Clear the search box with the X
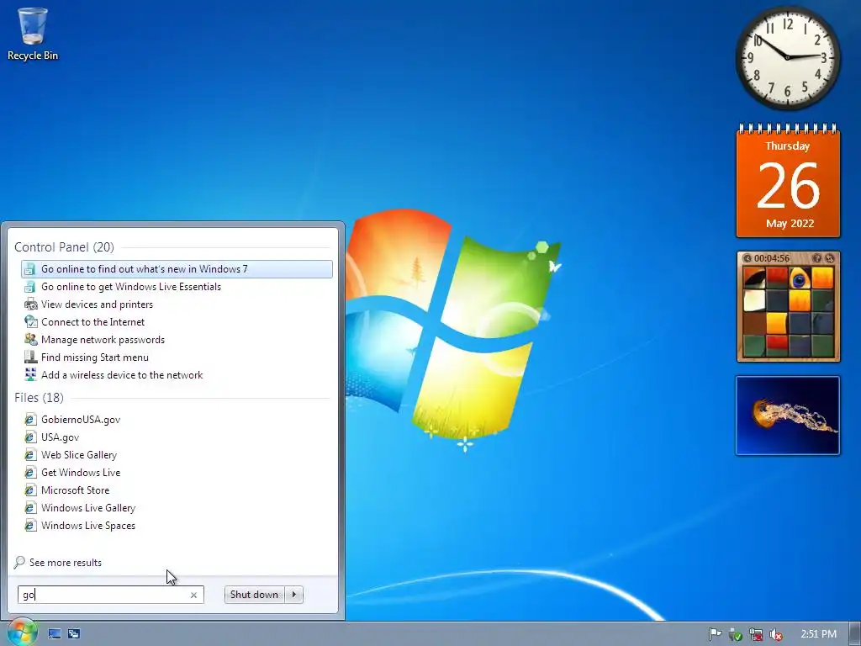The image size is (861, 646). [194, 595]
